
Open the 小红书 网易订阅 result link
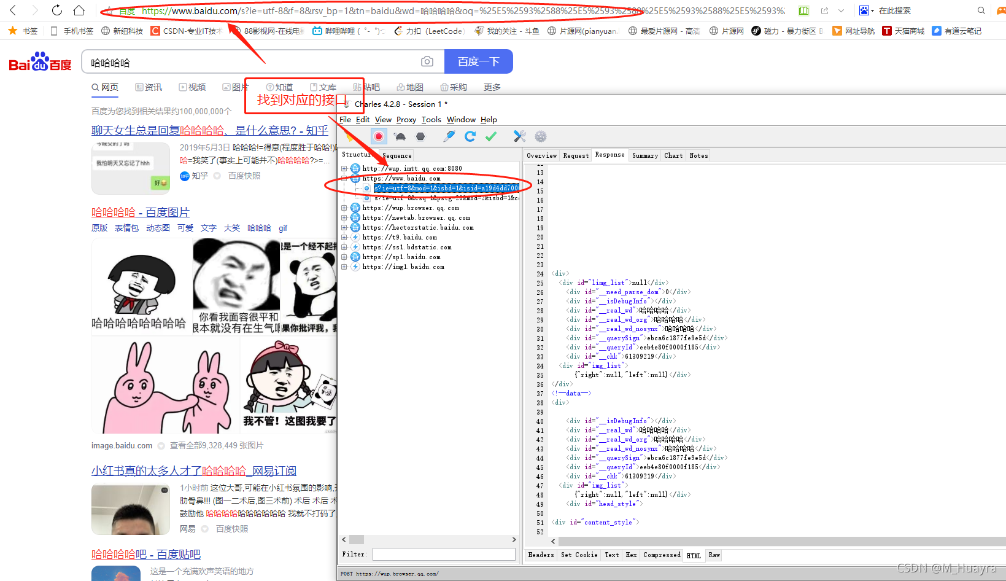[x=194, y=470]
